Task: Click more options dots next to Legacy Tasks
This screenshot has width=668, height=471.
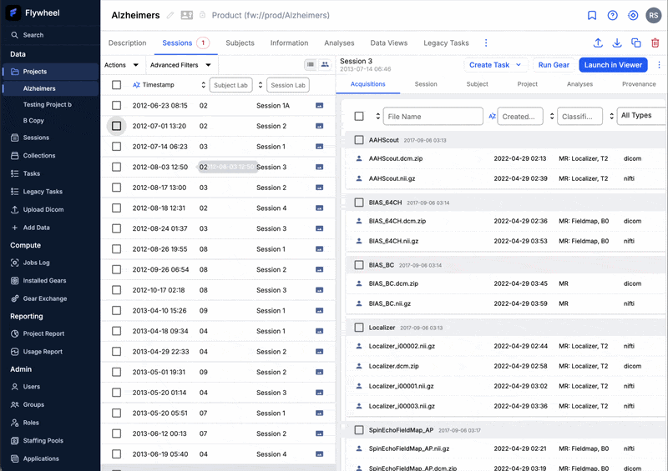Action: click(486, 43)
